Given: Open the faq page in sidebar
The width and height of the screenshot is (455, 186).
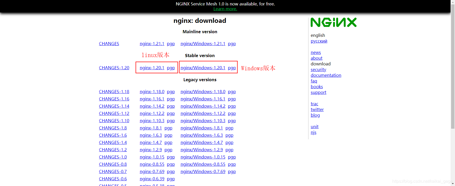Looking at the screenshot, I should pyautogui.click(x=314, y=81).
